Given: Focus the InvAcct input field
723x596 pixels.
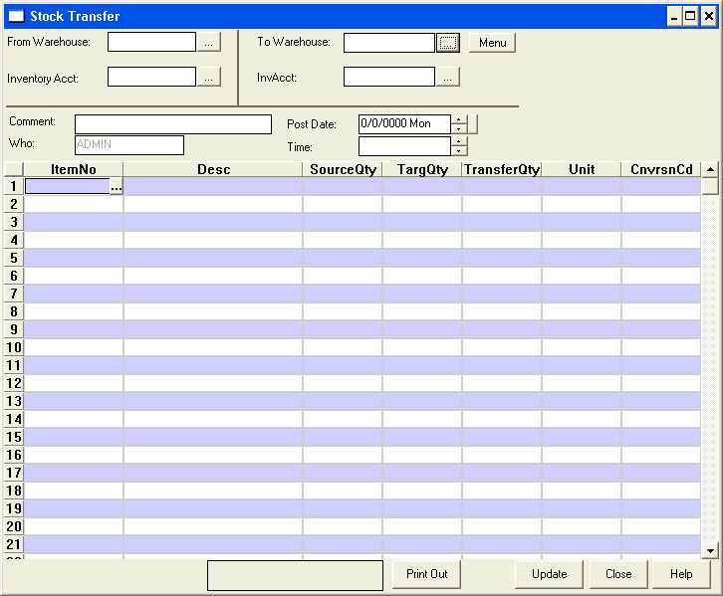Looking at the screenshot, I should (389, 77).
